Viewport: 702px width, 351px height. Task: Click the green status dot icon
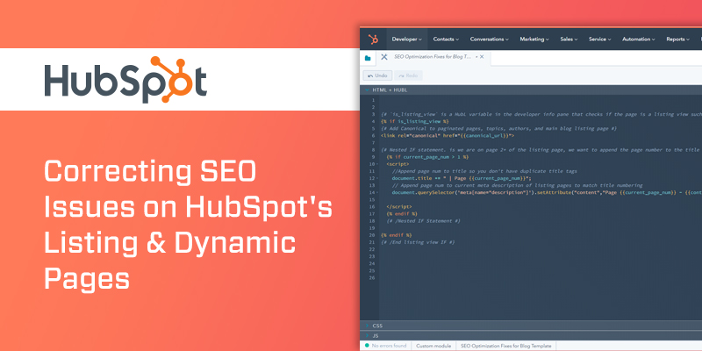point(367,346)
